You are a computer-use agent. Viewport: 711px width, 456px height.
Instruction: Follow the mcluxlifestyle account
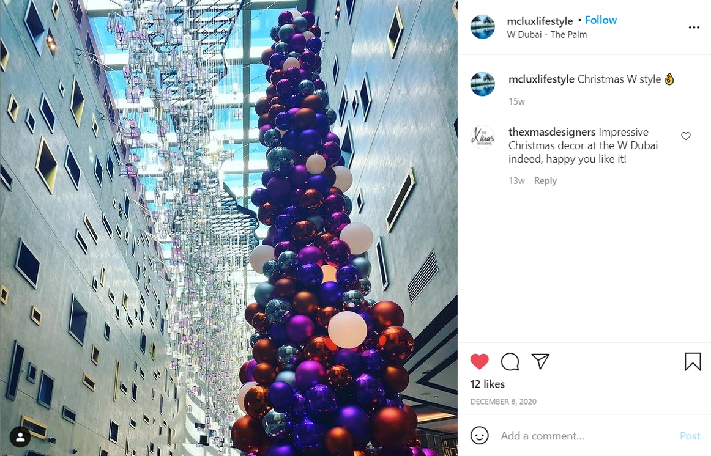(601, 20)
